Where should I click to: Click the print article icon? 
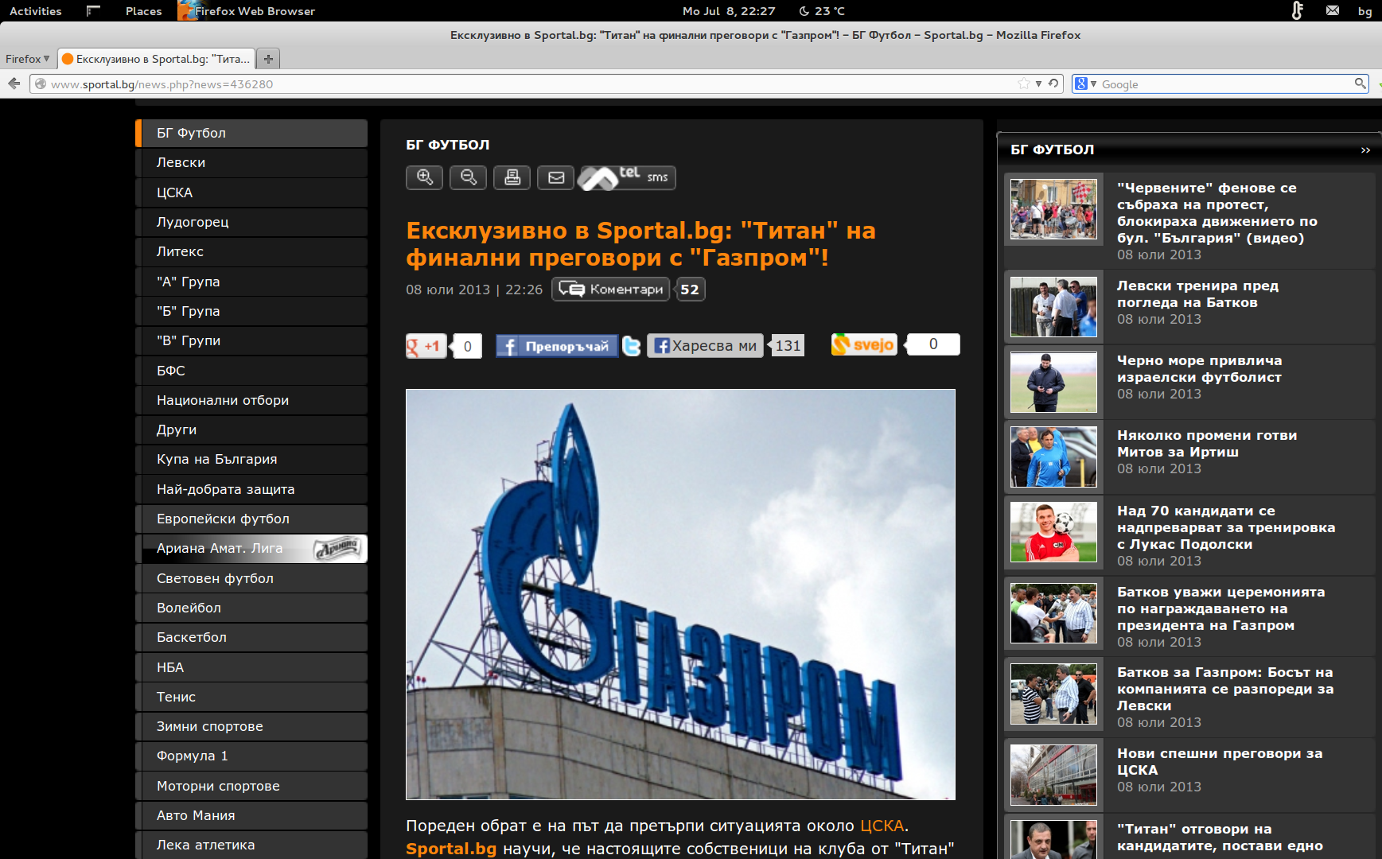pos(512,177)
